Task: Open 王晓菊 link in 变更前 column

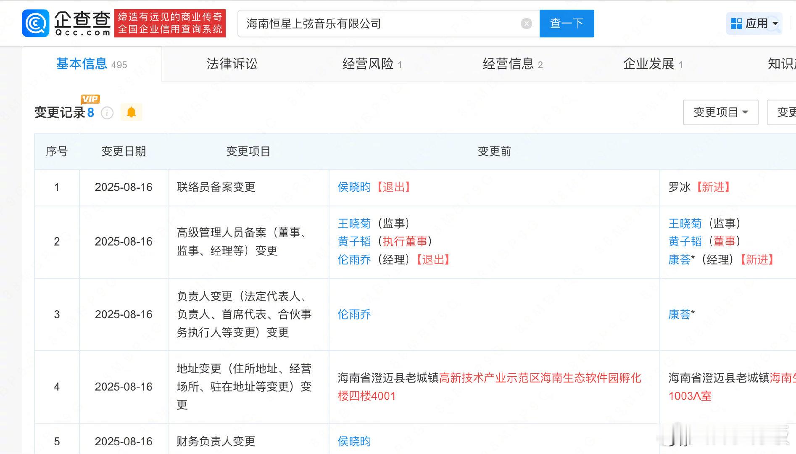Action: point(354,223)
